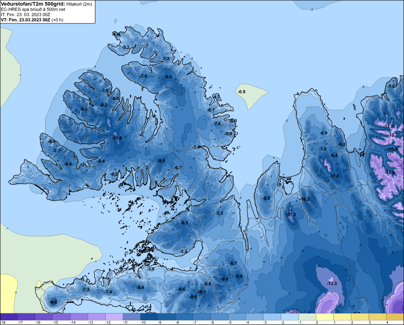
Task: Click the -12.3 temperature label
Action: click(x=332, y=283)
